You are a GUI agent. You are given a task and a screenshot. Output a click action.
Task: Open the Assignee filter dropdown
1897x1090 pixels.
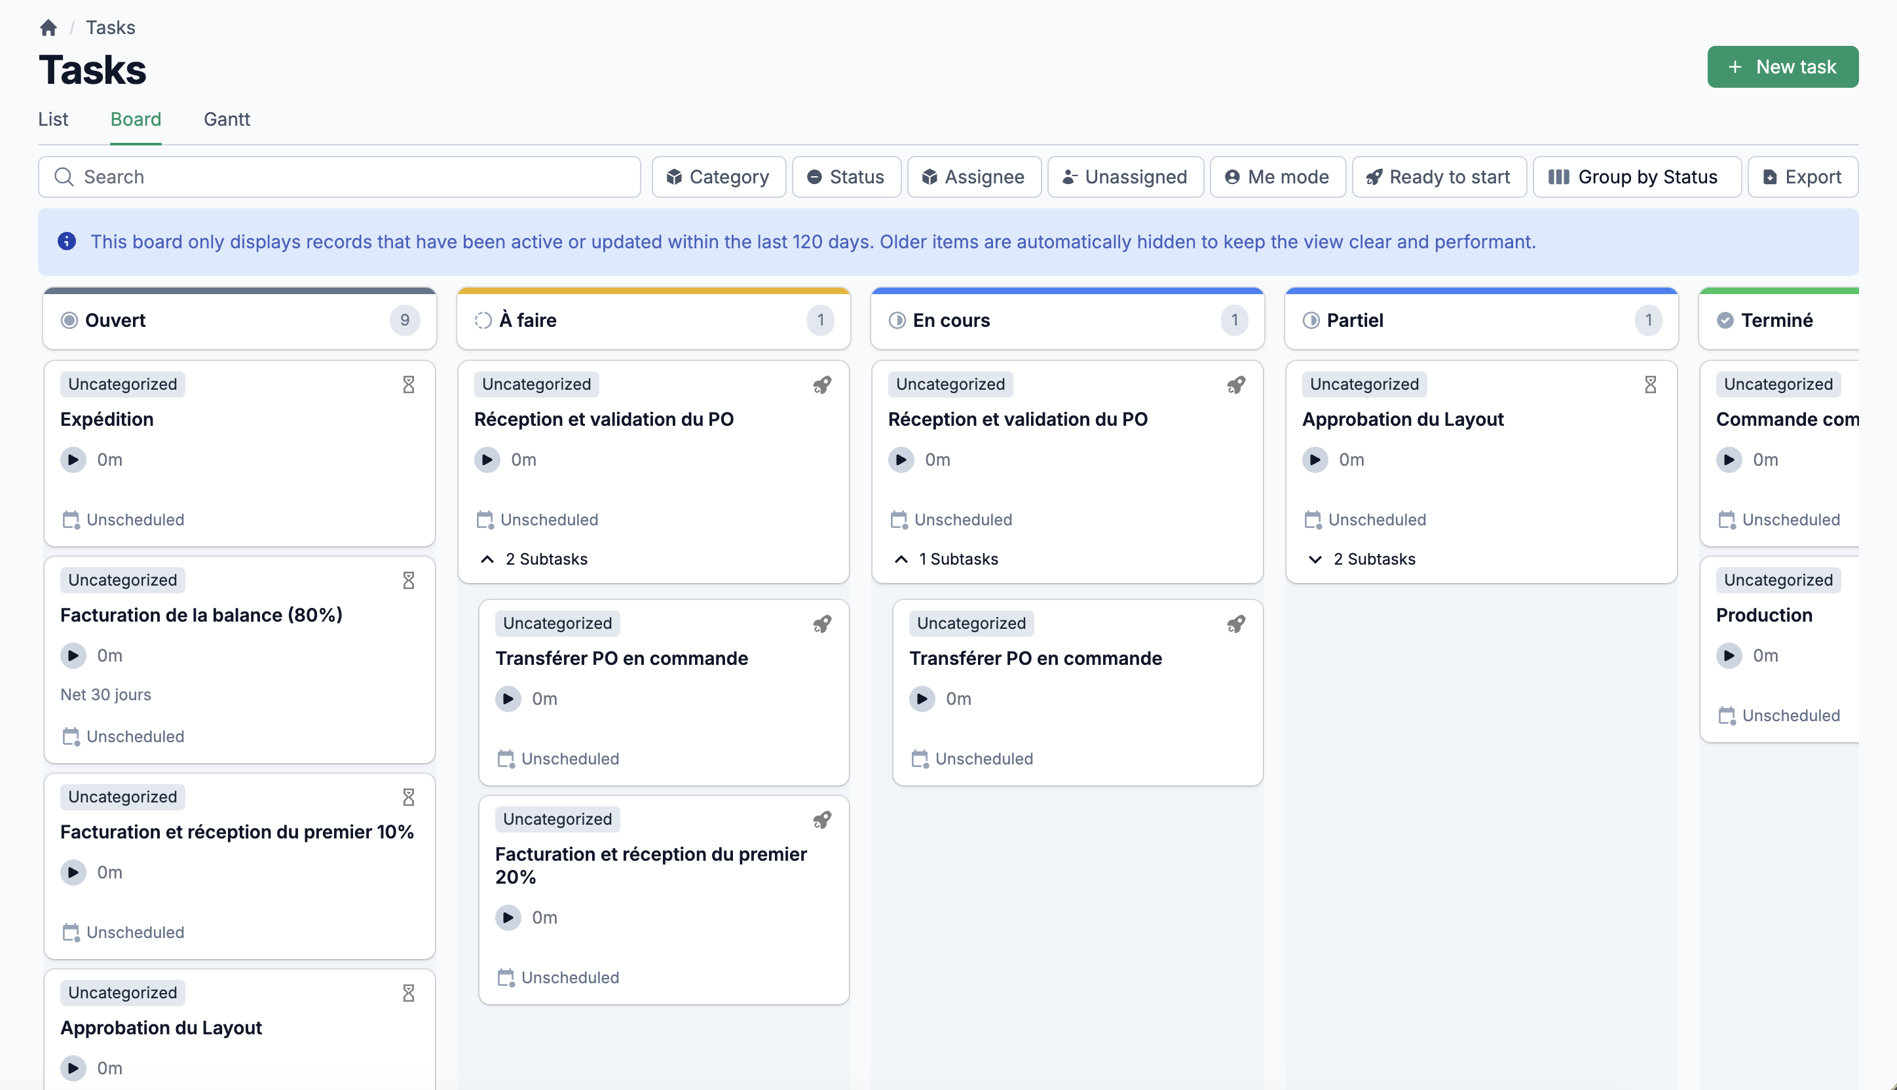[x=974, y=177]
